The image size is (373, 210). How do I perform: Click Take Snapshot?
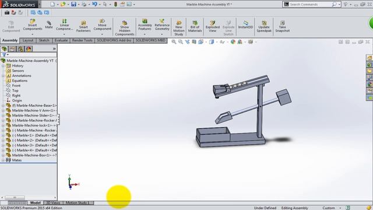(x=282, y=26)
